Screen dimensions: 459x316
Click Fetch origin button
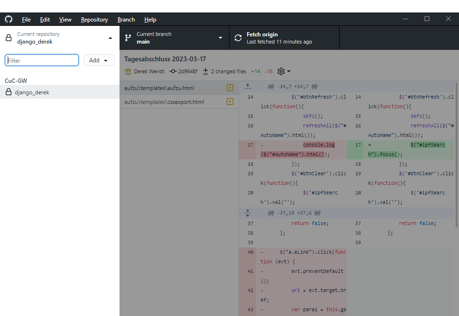click(284, 38)
